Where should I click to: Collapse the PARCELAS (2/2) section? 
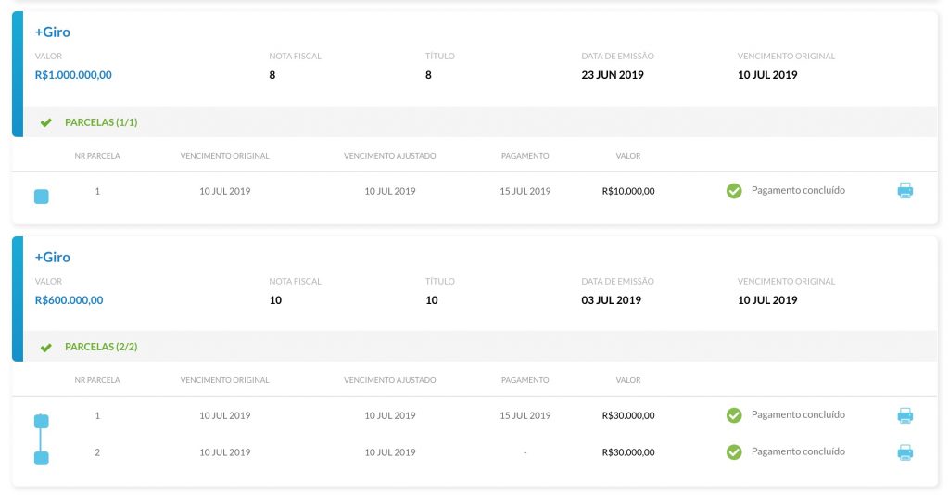point(100,347)
